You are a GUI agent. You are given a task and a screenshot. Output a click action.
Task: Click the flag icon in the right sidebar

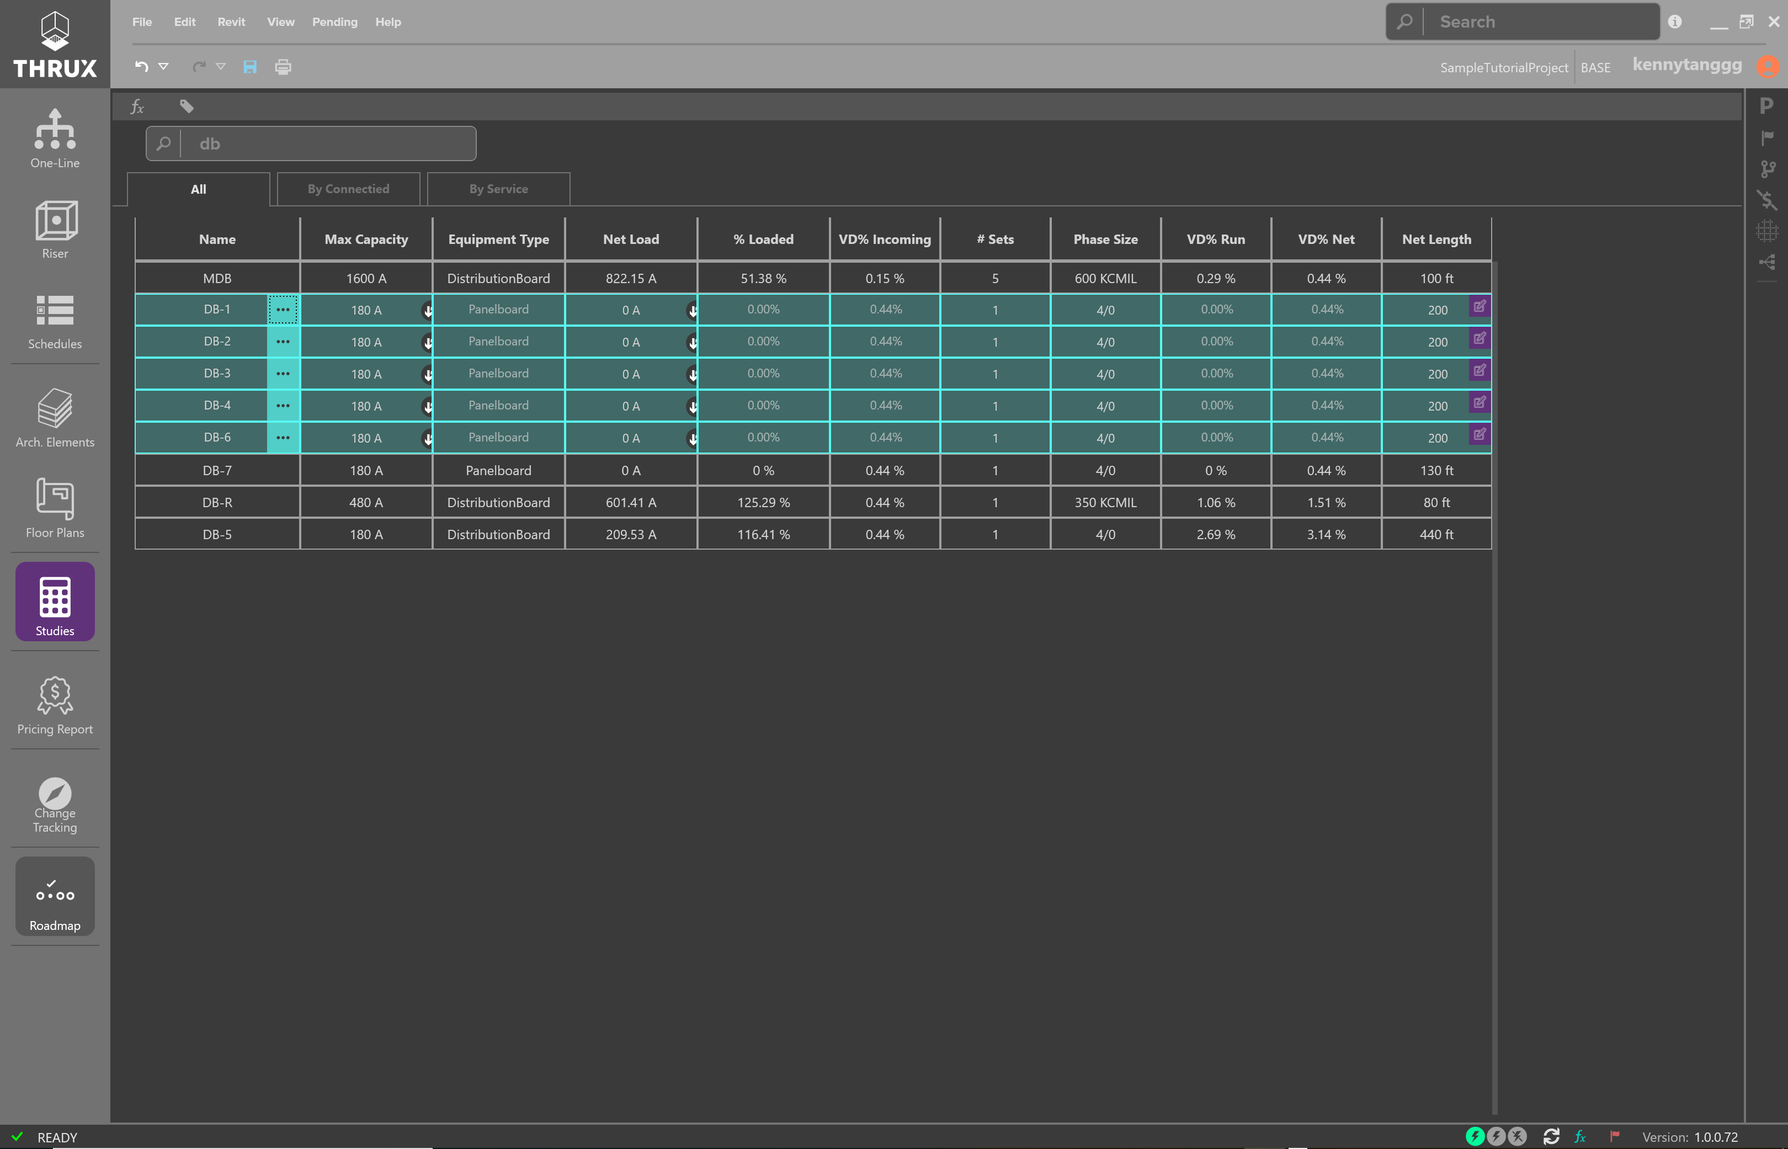[1766, 137]
